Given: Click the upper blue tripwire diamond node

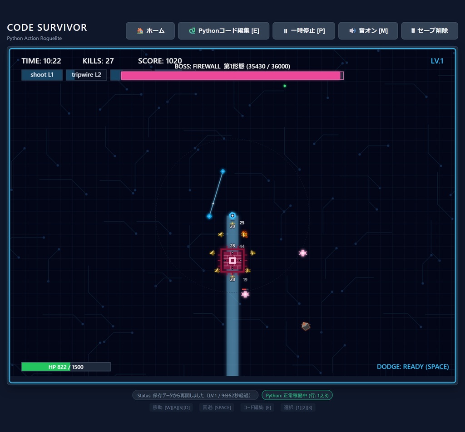Looking at the screenshot, I should tap(223, 171).
